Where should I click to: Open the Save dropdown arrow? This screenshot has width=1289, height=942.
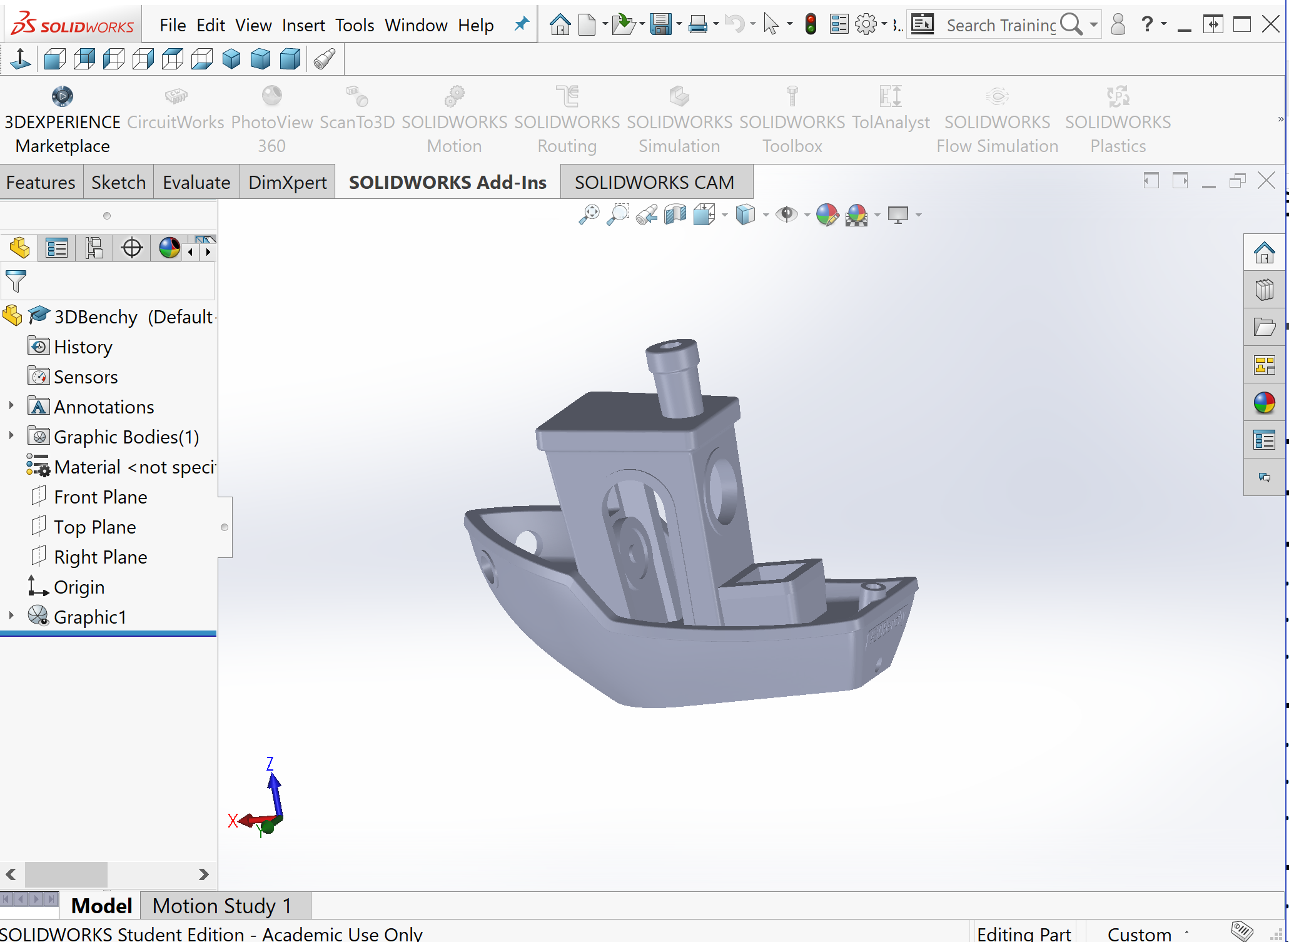(x=679, y=25)
